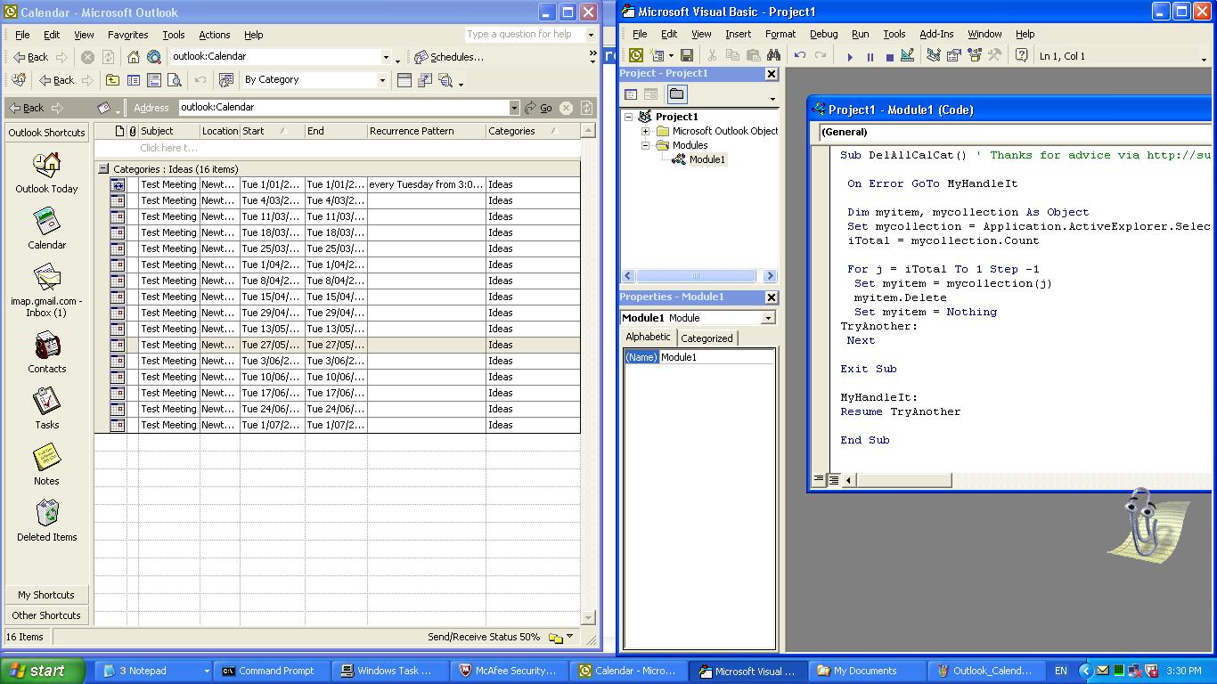Open the Module1 object dropdown in Properties
The height and width of the screenshot is (684, 1217).
[768, 318]
